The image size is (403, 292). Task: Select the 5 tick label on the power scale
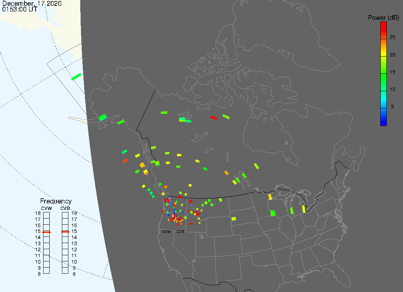[392, 107]
